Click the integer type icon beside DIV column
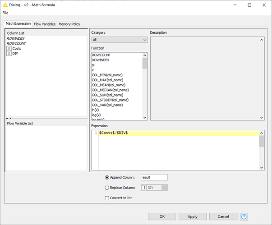The image size is (272, 225). tap(9, 53)
